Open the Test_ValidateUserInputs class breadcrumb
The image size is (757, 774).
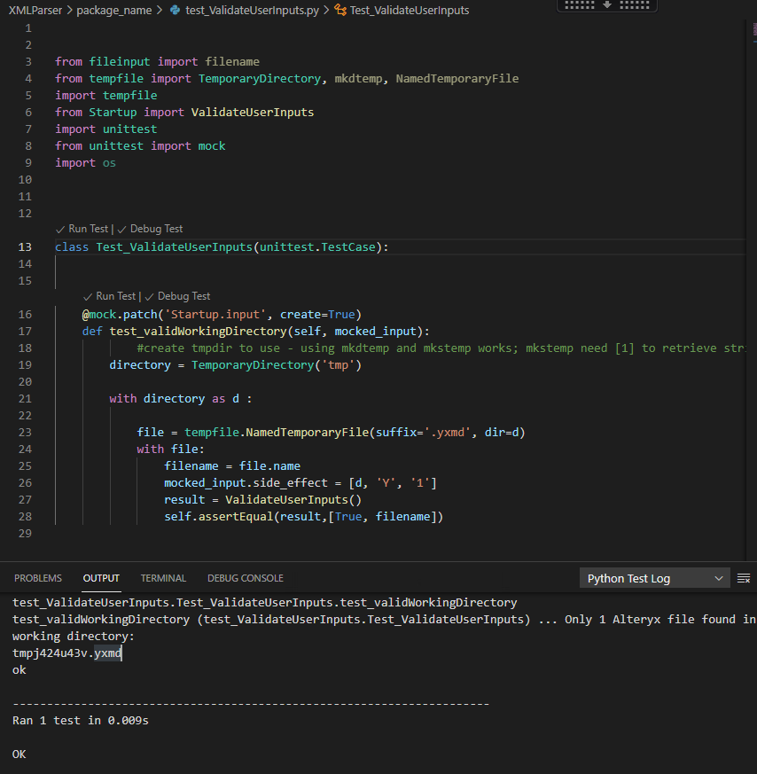click(x=410, y=10)
